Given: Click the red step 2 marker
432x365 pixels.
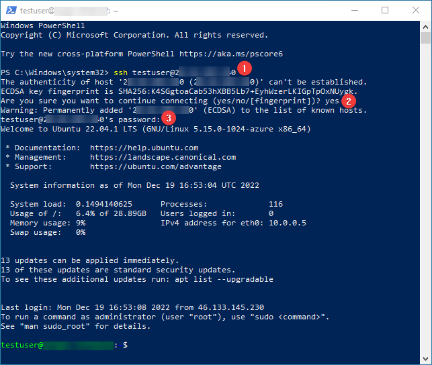Looking at the screenshot, I should click(348, 101).
